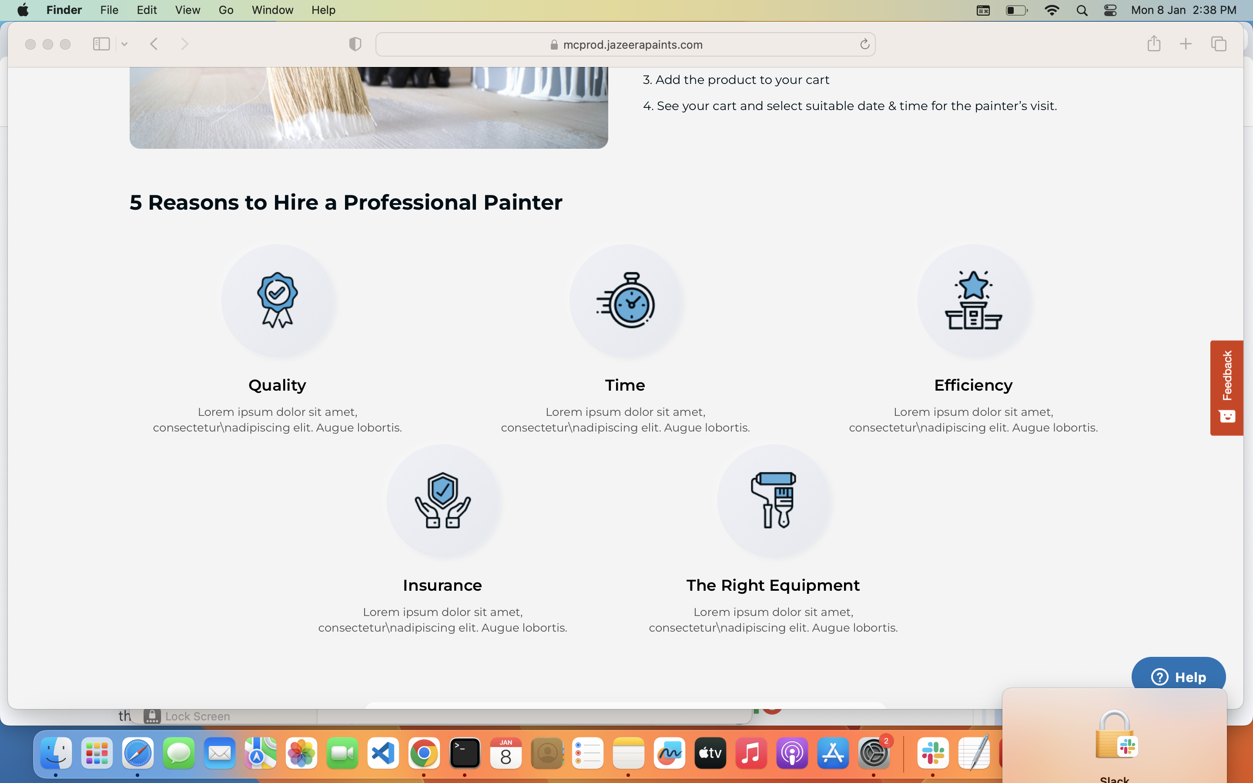Click the battery status icon
The width and height of the screenshot is (1253, 783).
pyautogui.click(x=1016, y=10)
